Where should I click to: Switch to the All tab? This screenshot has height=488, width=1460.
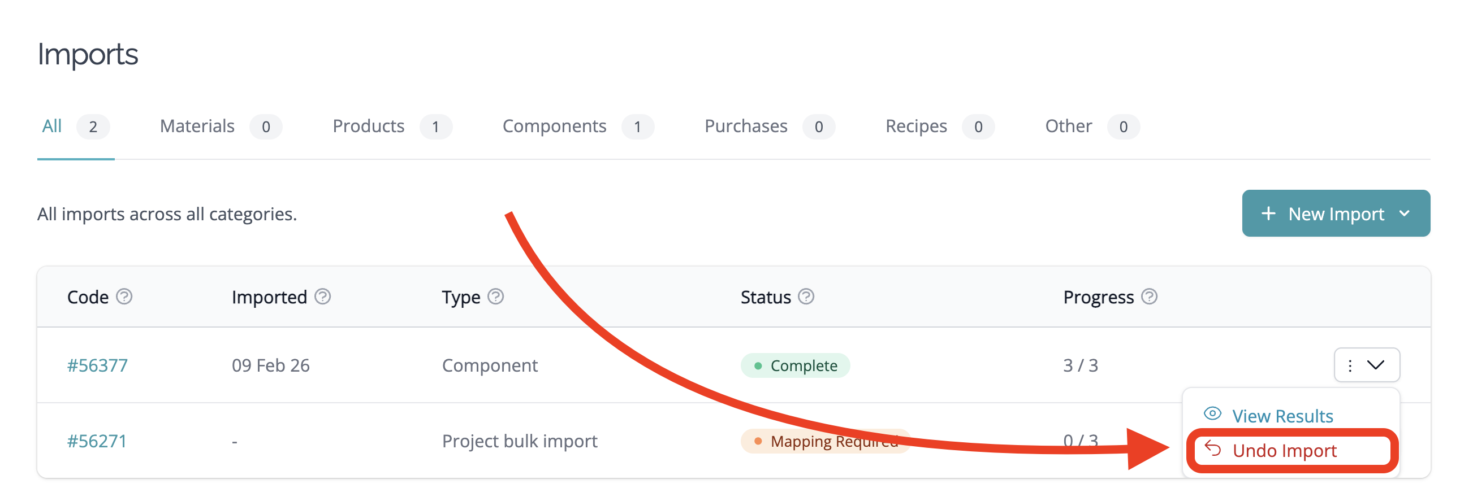tap(75, 127)
